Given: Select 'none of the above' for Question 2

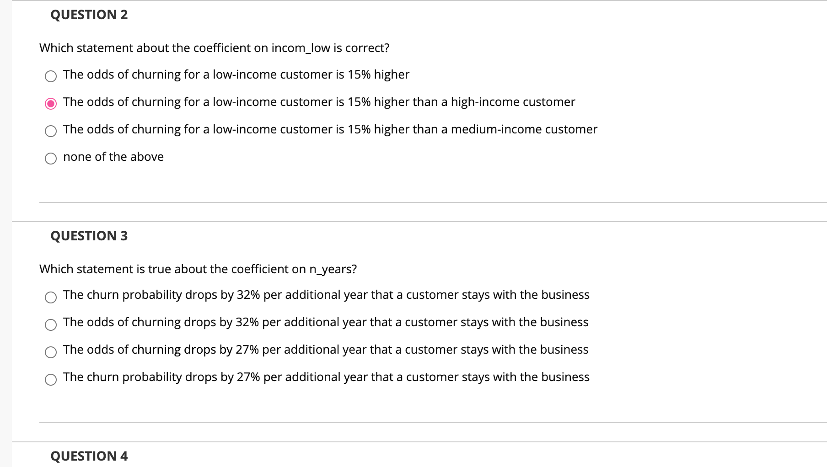Looking at the screenshot, I should coord(50,159).
